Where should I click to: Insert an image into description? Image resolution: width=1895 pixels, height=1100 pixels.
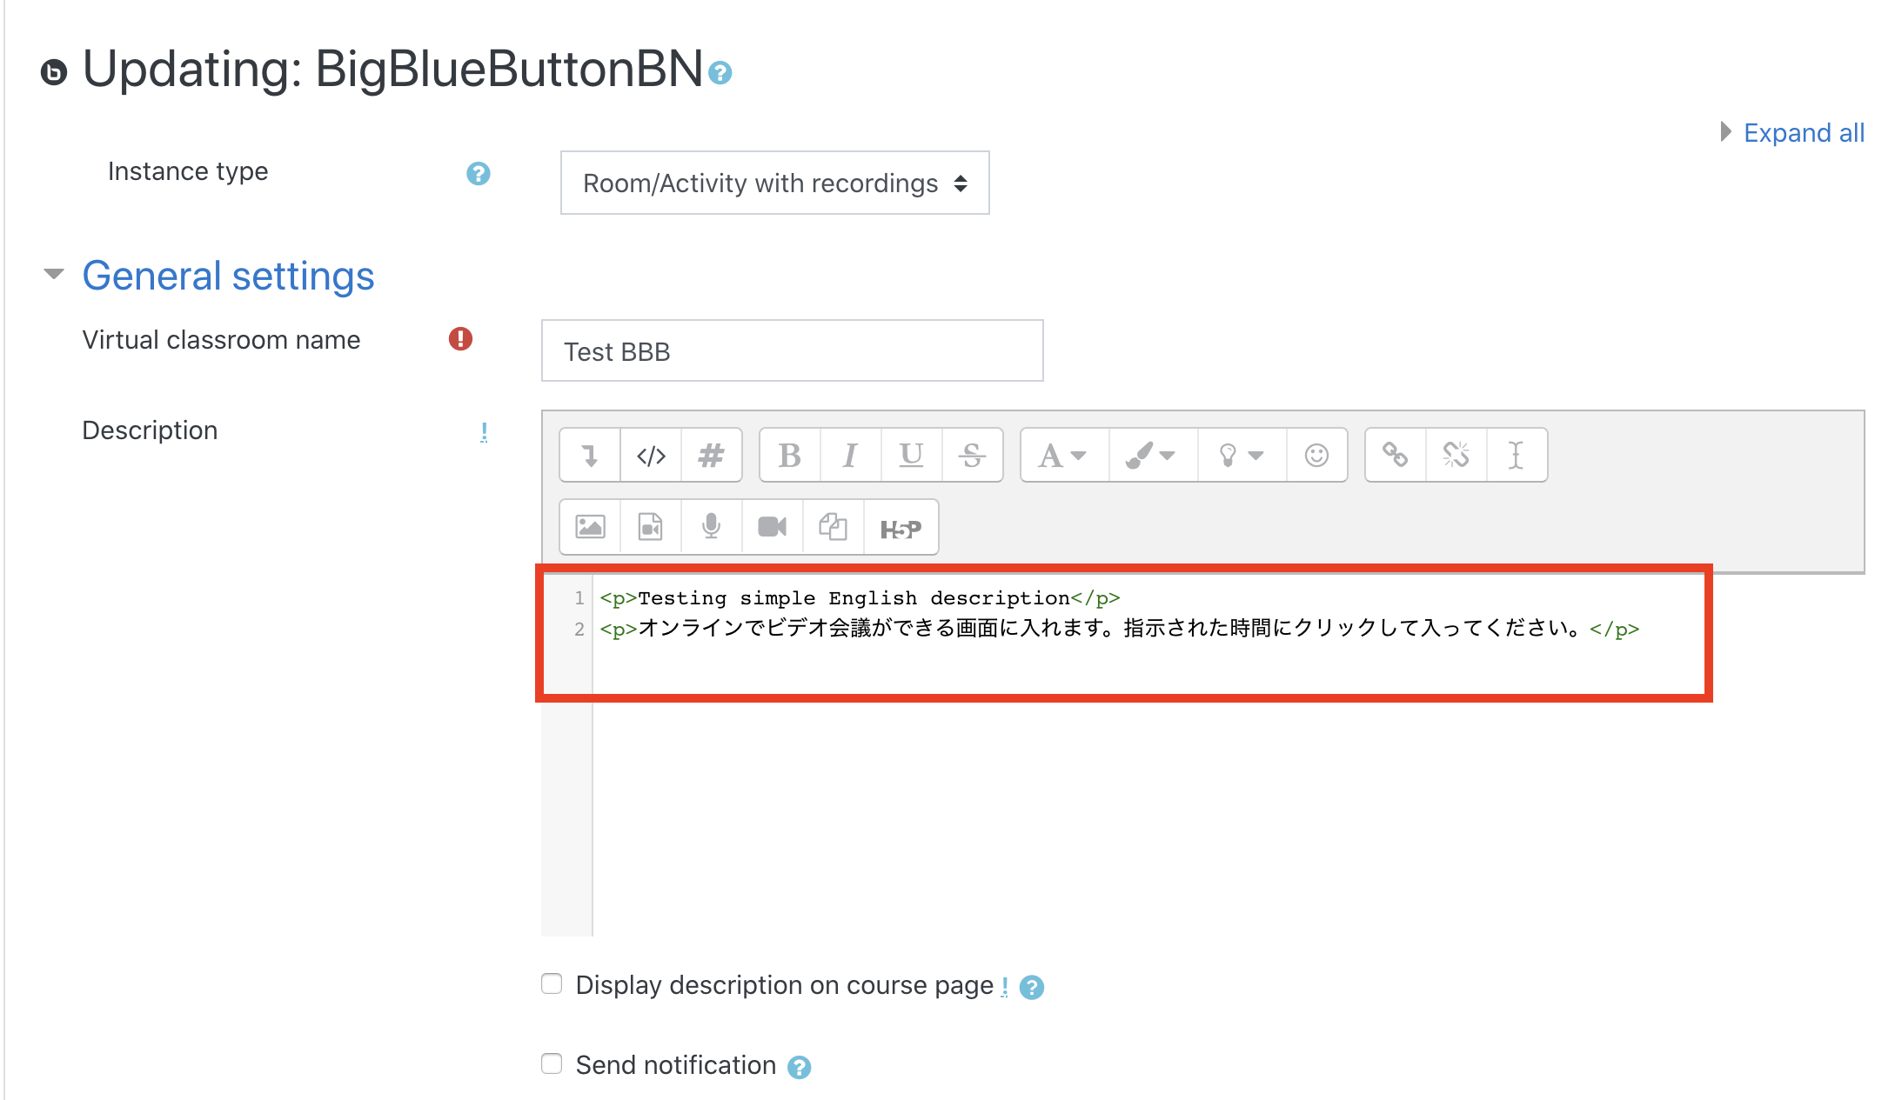pyautogui.click(x=590, y=527)
